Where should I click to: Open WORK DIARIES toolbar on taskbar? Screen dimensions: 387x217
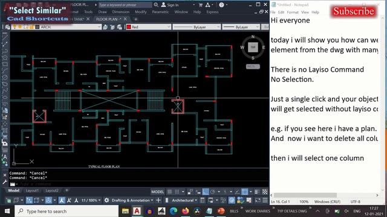click(x=258, y=211)
